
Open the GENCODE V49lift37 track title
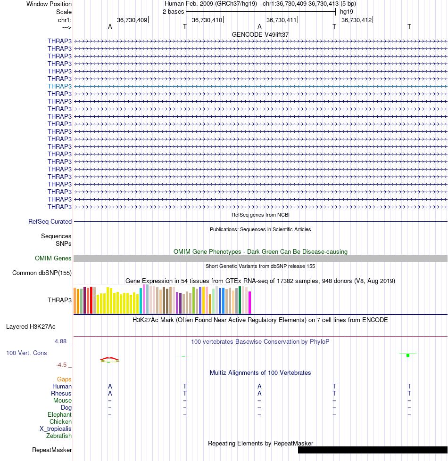pyautogui.click(x=260, y=34)
